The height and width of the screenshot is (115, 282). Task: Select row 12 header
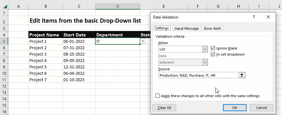click(4, 86)
